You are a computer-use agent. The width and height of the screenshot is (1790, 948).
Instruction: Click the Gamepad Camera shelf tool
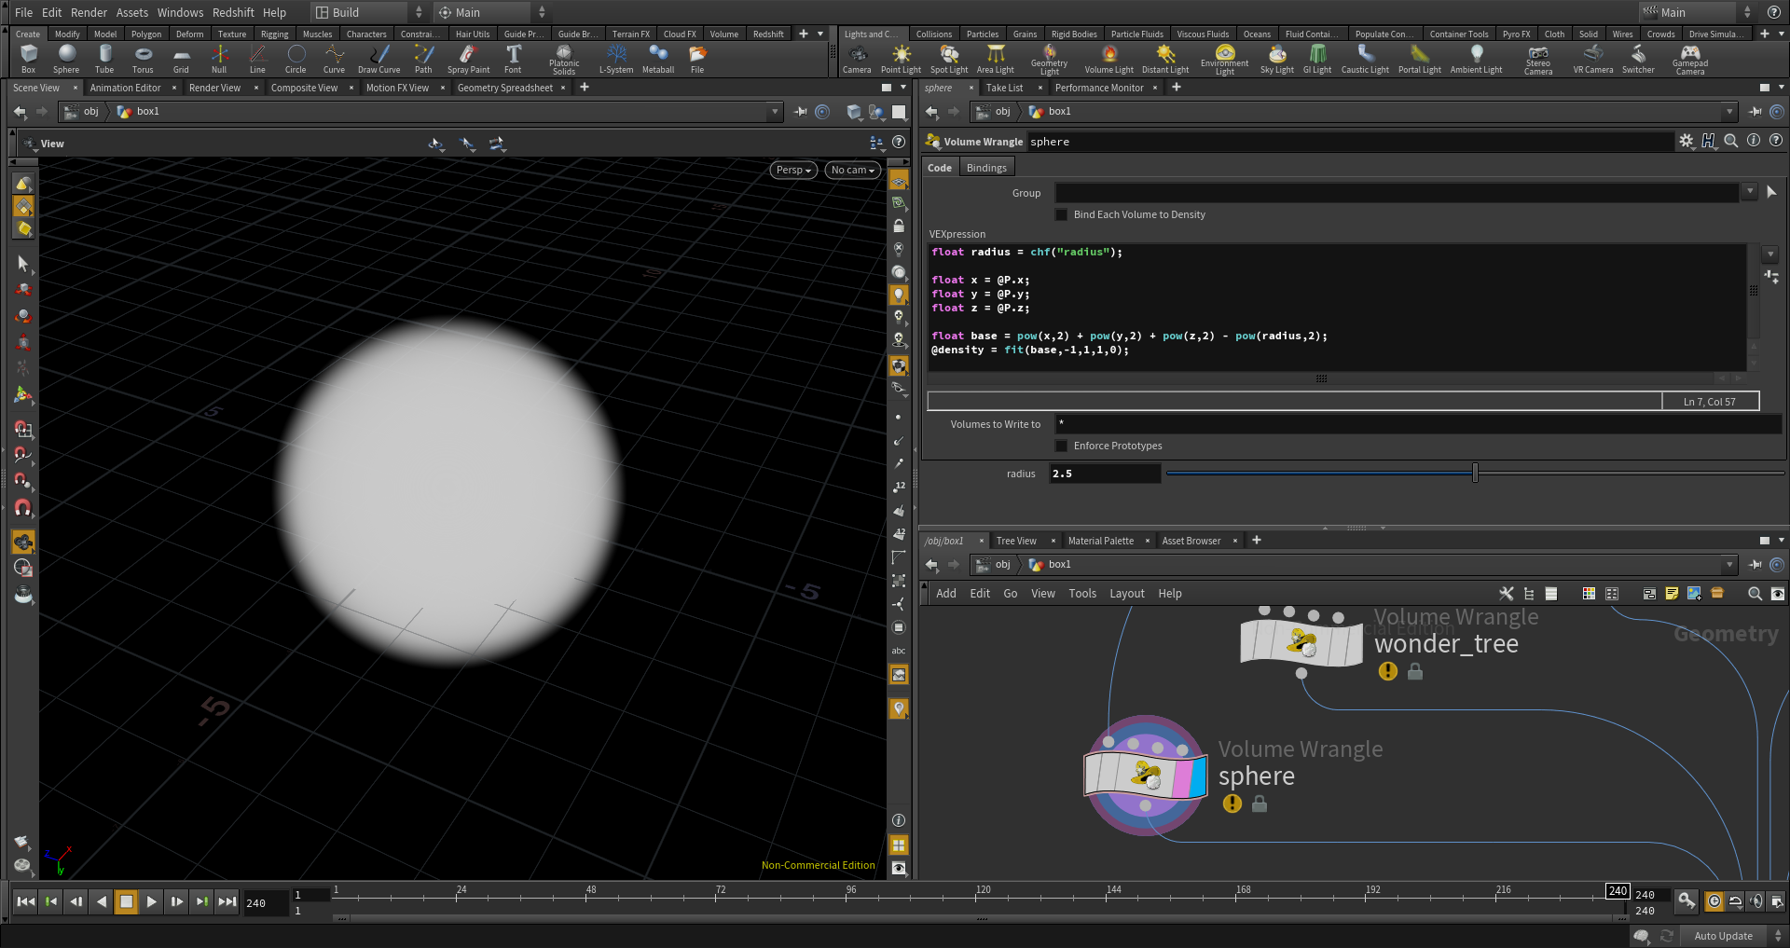tap(1690, 60)
